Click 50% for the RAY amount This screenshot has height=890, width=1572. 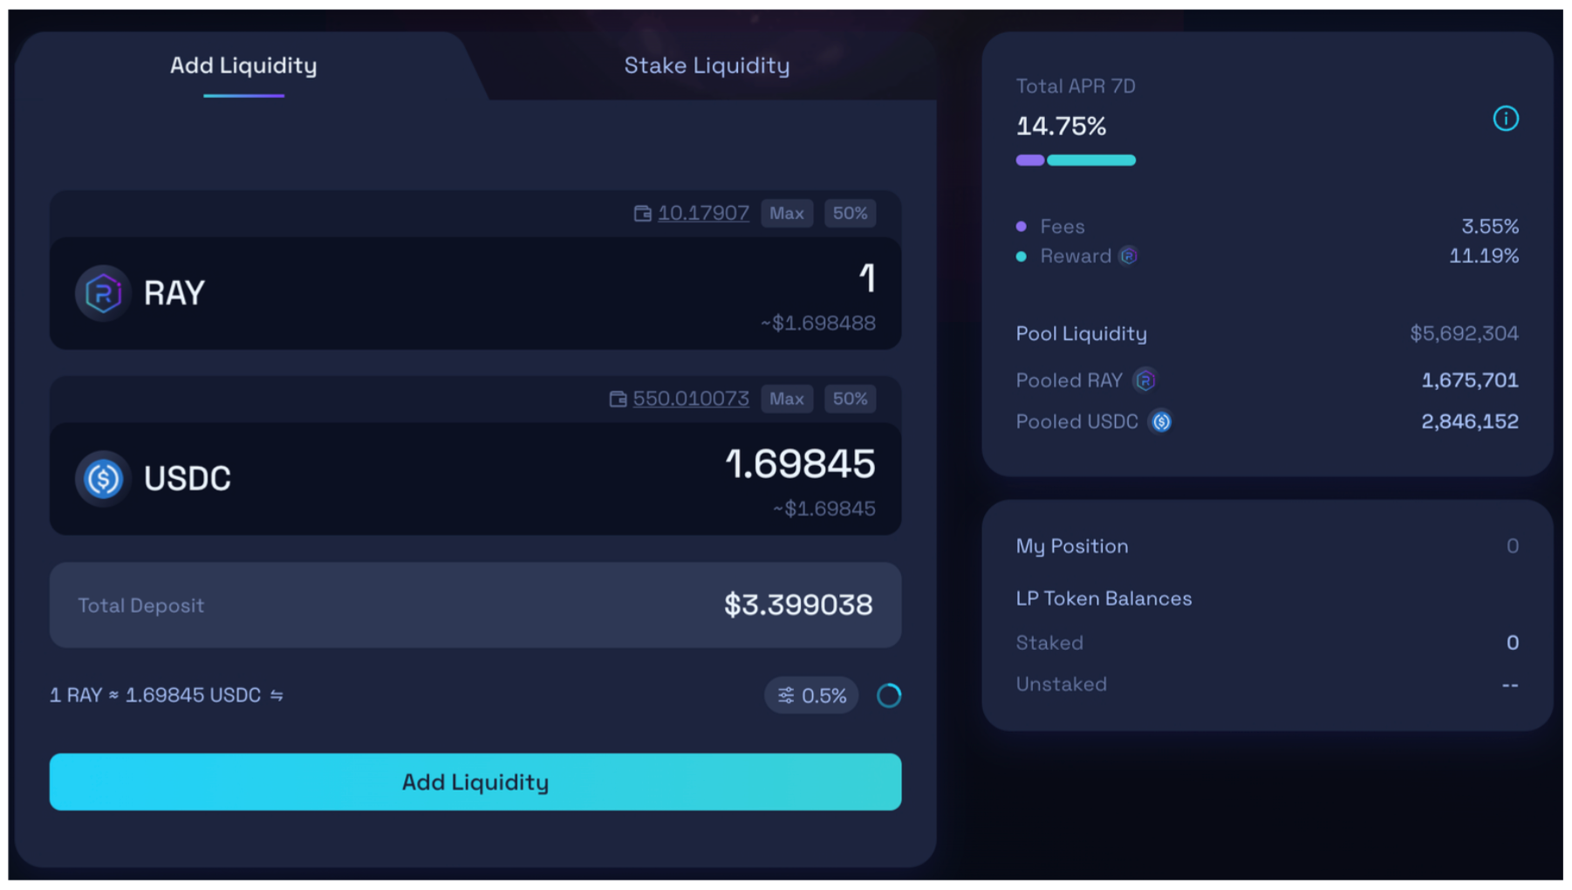click(850, 214)
